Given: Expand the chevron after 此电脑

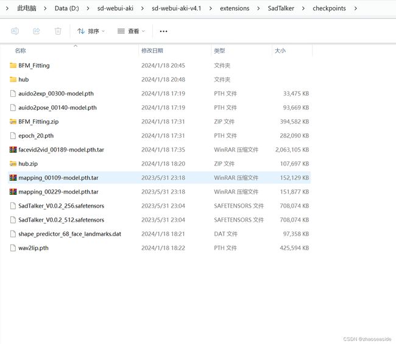Looking at the screenshot, I should tap(45, 9).
